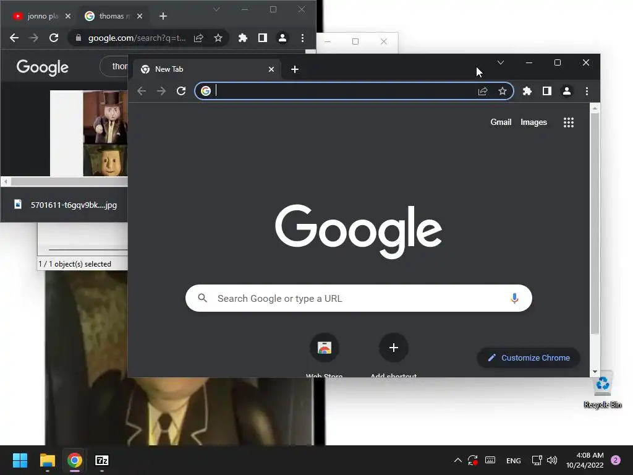The height and width of the screenshot is (475, 633).
Task: Click Add shortcut plus button
Action: click(x=394, y=348)
